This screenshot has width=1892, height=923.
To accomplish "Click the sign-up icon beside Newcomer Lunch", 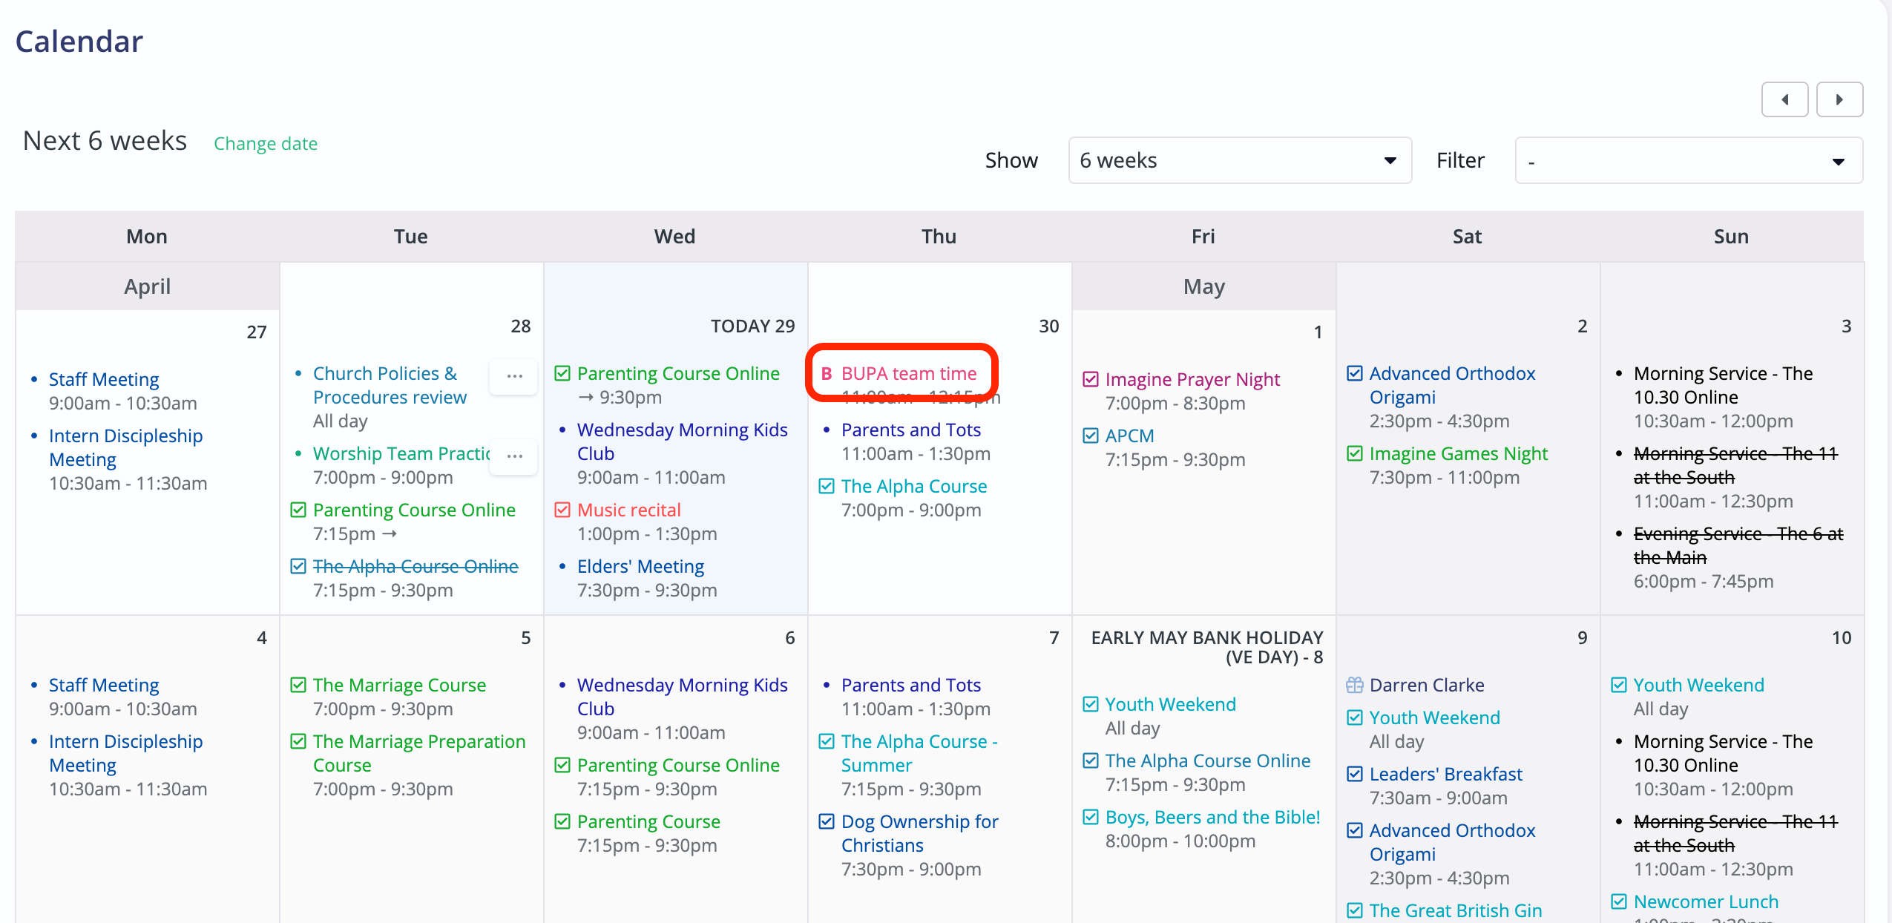I will click(x=1619, y=901).
